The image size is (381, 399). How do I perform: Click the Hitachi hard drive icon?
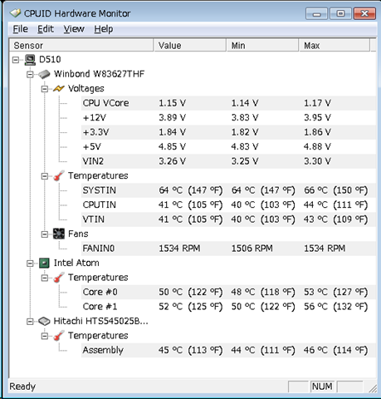44,321
